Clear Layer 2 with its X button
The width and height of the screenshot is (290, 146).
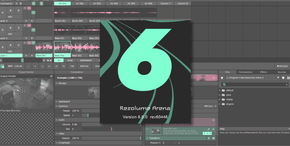click(x=3, y=30)
